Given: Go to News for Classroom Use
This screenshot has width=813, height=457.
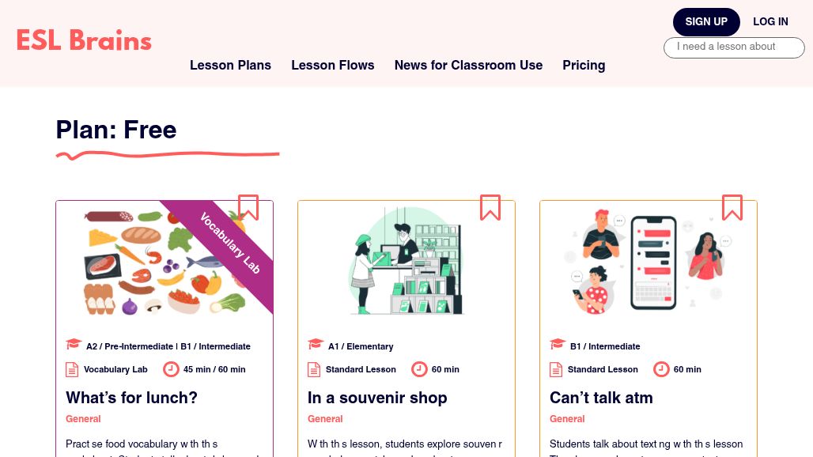Looking at the screenshot, I should [468, 66].
